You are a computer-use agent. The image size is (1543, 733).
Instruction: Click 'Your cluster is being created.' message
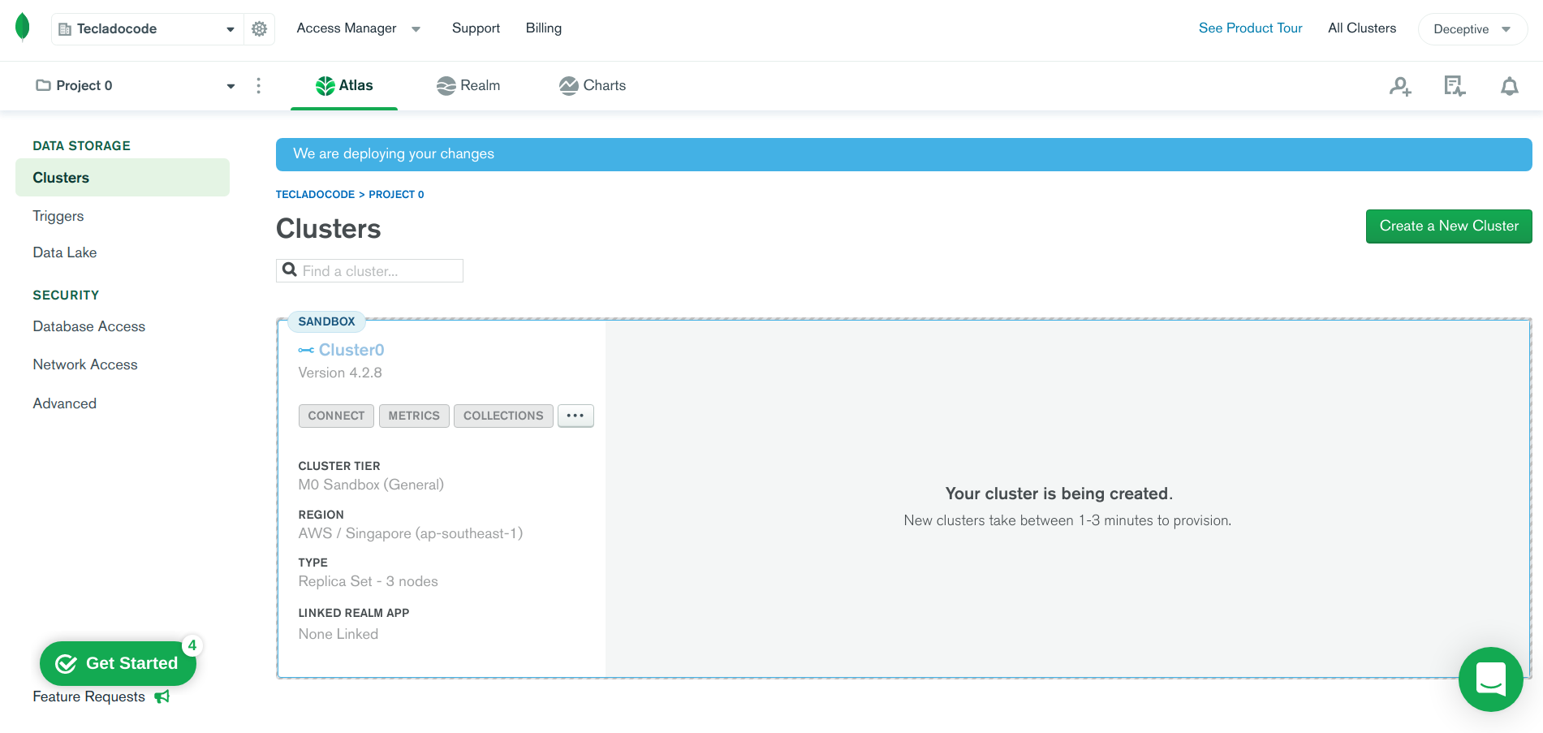pos(1059,494)
